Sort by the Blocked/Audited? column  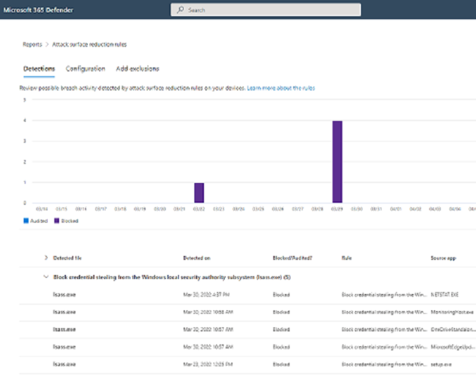click(292, 258)
